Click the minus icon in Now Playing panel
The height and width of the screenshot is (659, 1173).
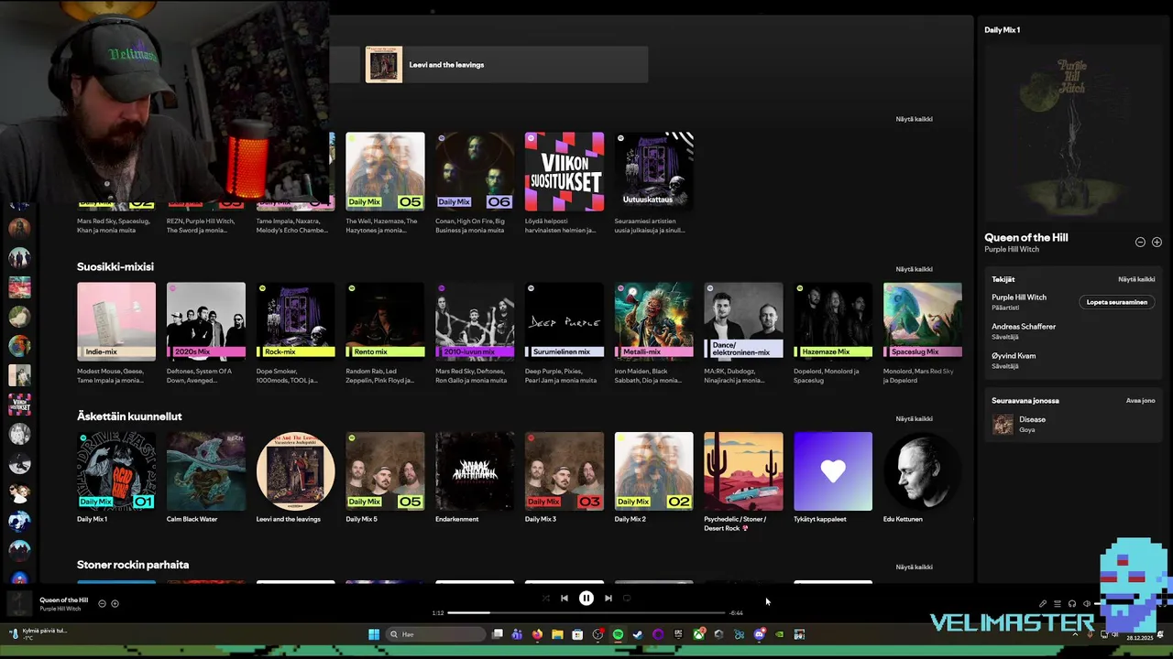(1140, 243)
